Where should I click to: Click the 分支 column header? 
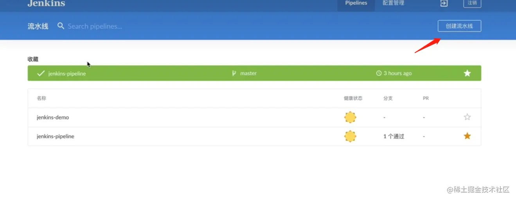tap(388, 98)
